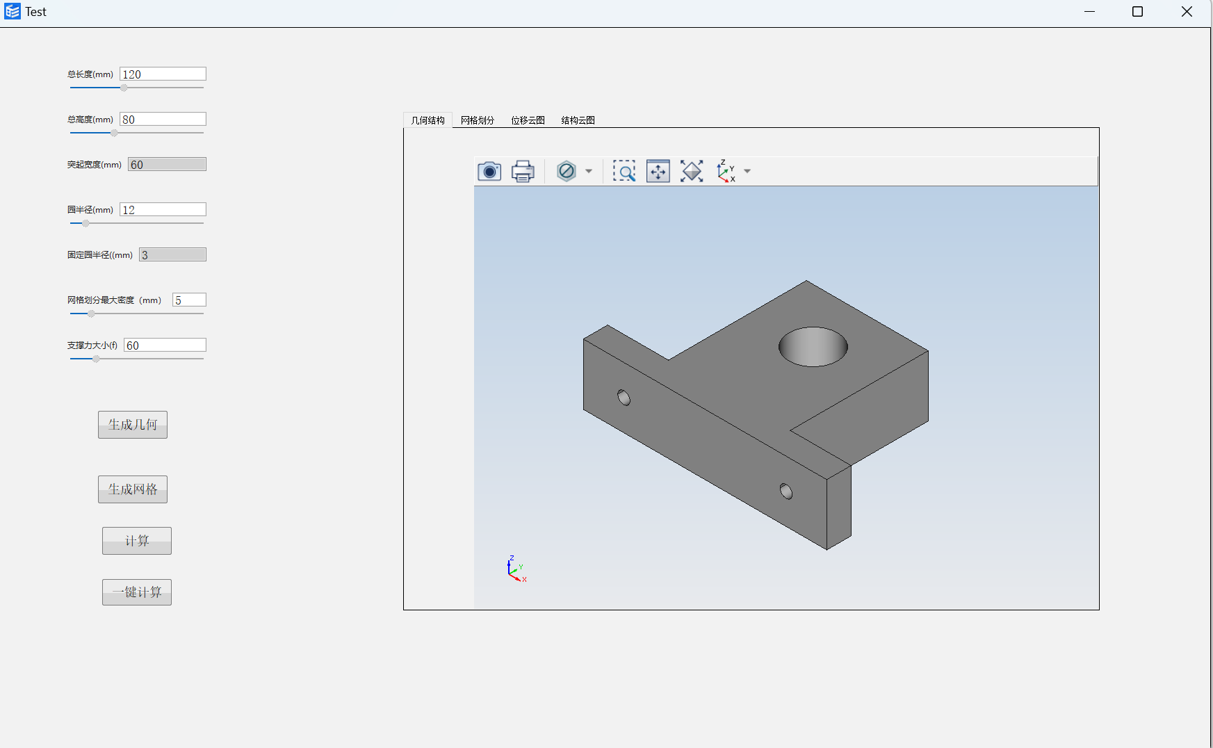This screenshot has width=1213, height=748.
Task: Click the 生成网格 button
Action: click(133, 489)
